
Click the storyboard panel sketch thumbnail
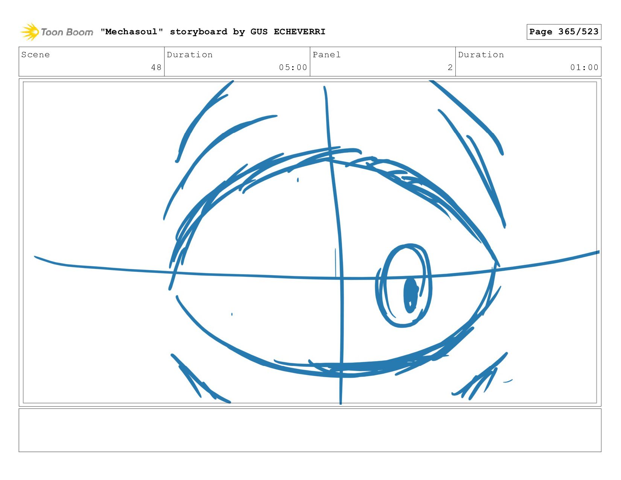coord(310,242)
